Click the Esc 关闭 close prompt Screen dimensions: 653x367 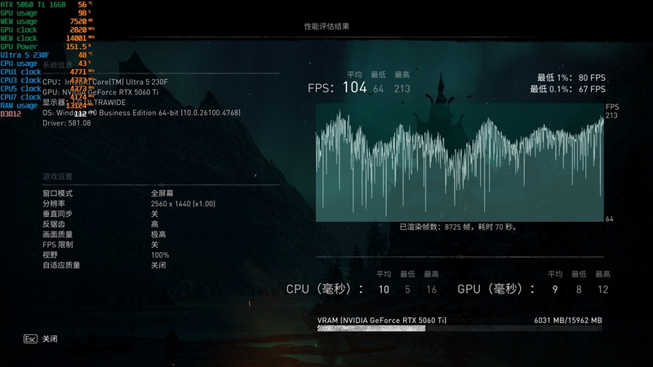[x=41, y=338]
